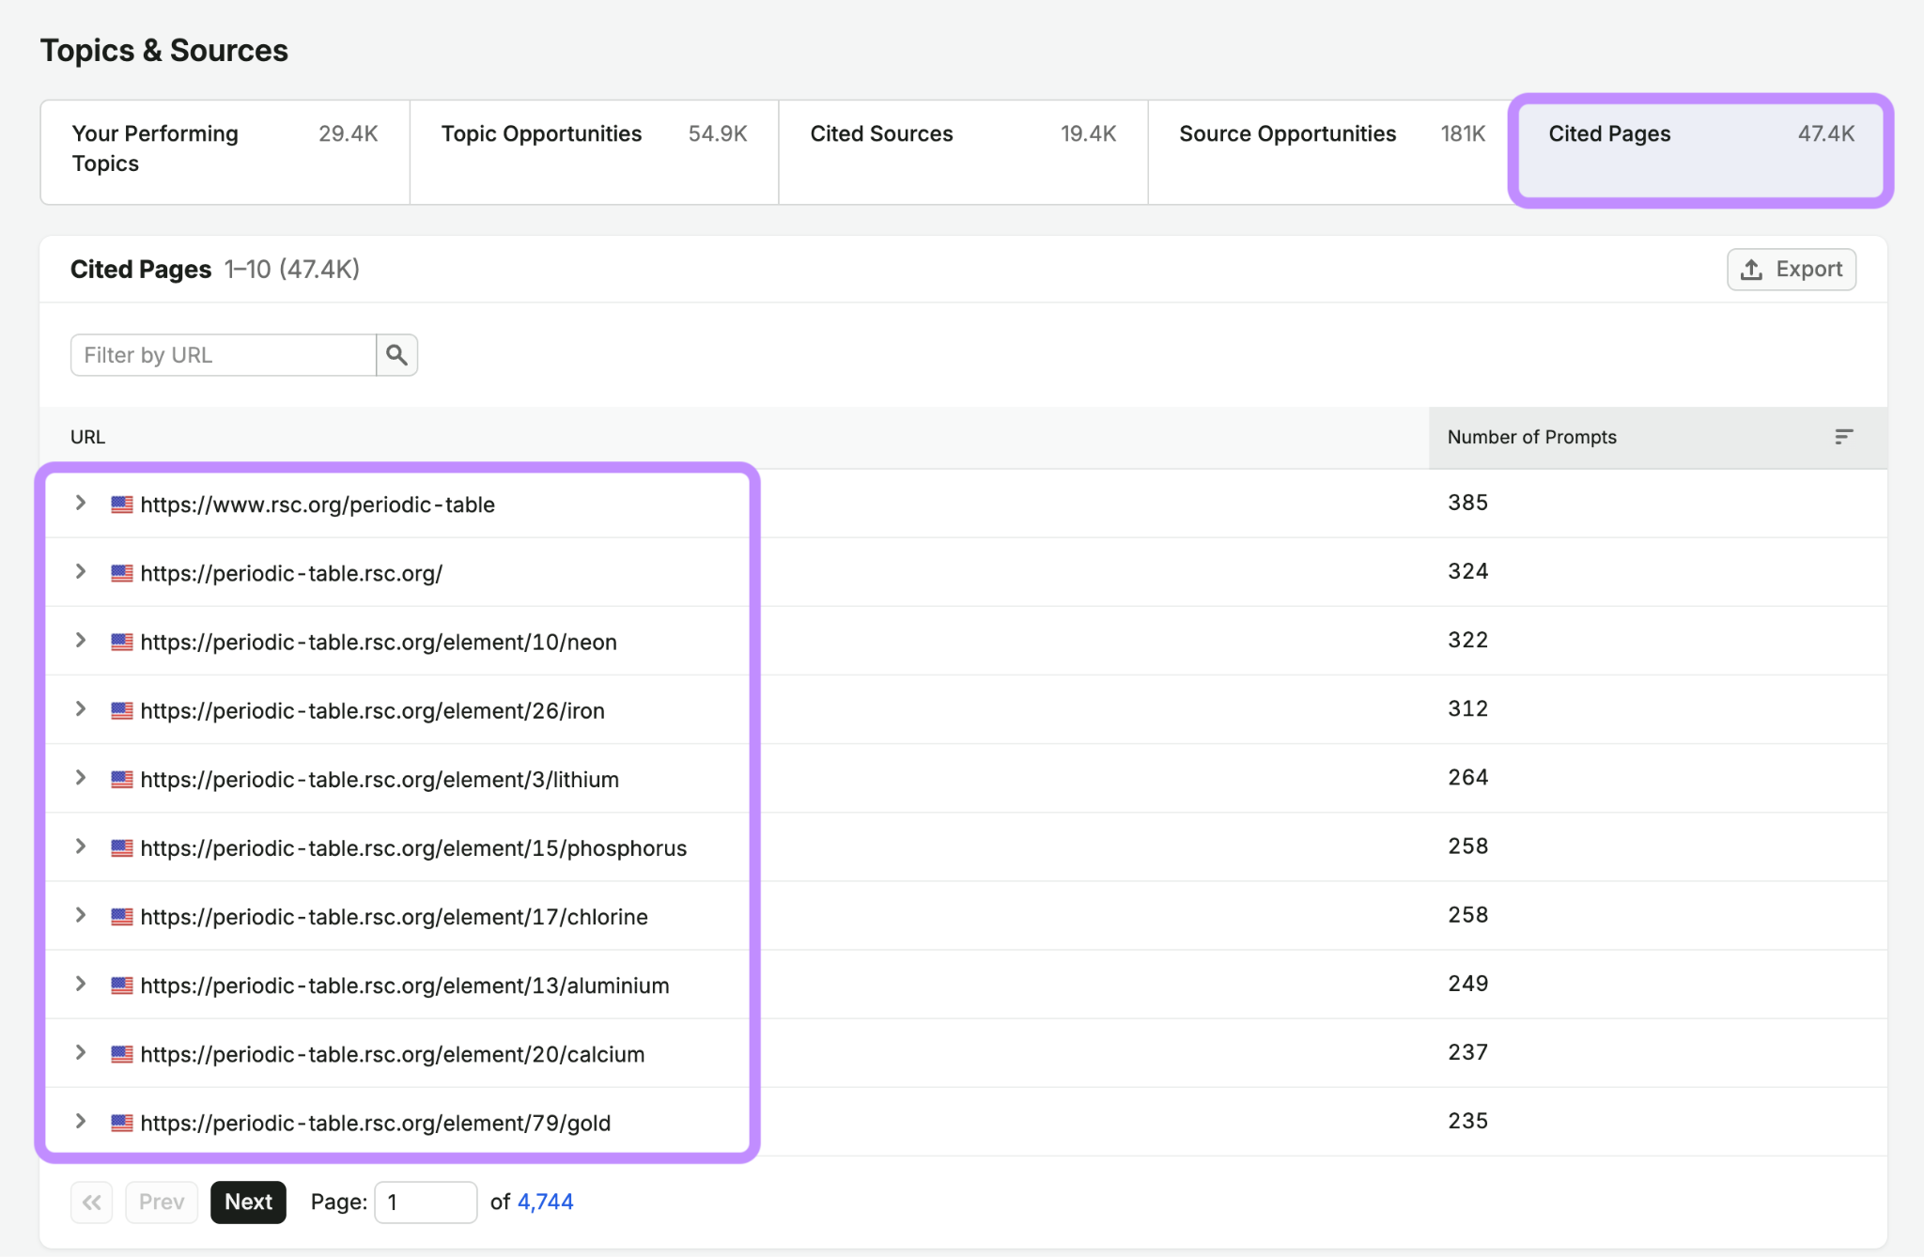Expand the element/13/aluminium row
This screenshot has width=1924, height=1257.
[x=81, y=984]
